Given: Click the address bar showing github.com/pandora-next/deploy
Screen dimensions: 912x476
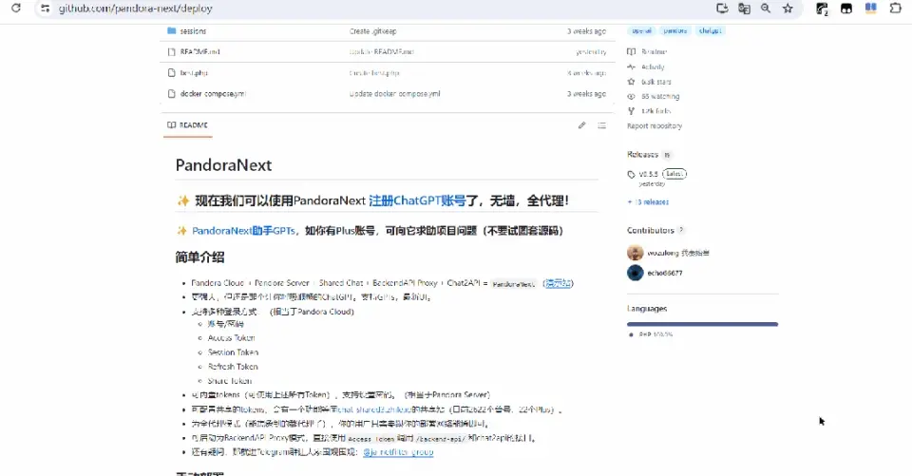Looking at the screenshot, I should pos(136,9).
